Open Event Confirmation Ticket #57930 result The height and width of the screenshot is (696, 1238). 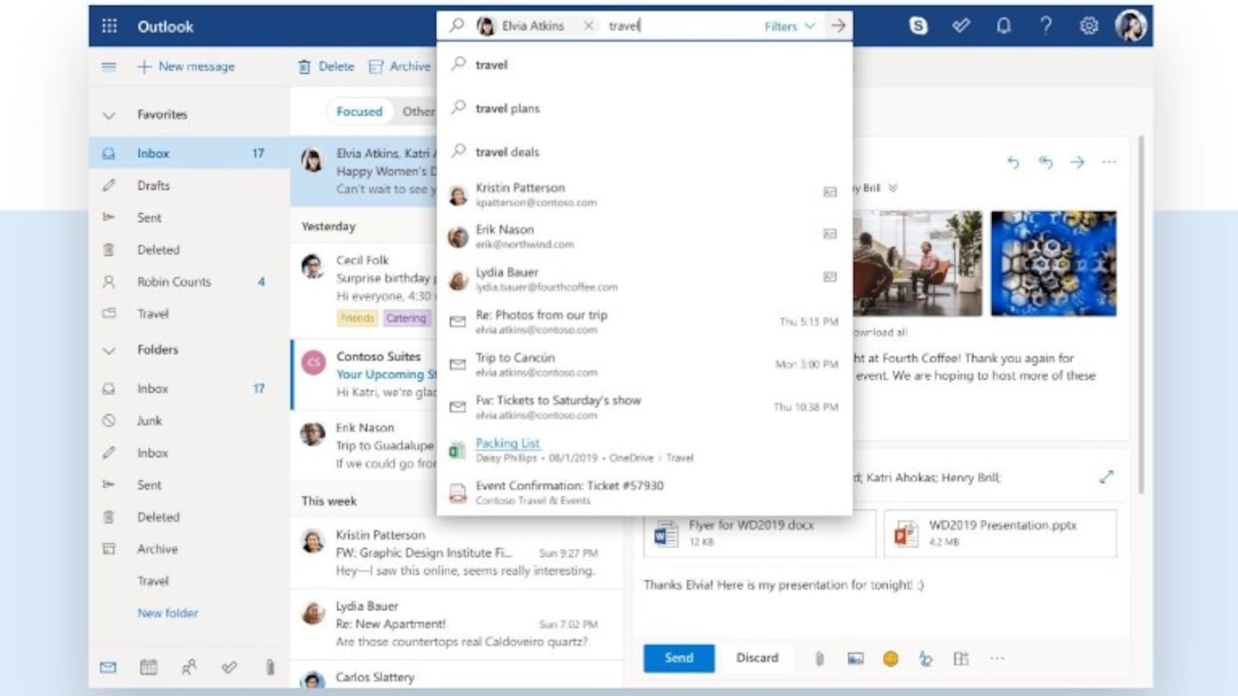pyautogui.click(x=645, y=491)
